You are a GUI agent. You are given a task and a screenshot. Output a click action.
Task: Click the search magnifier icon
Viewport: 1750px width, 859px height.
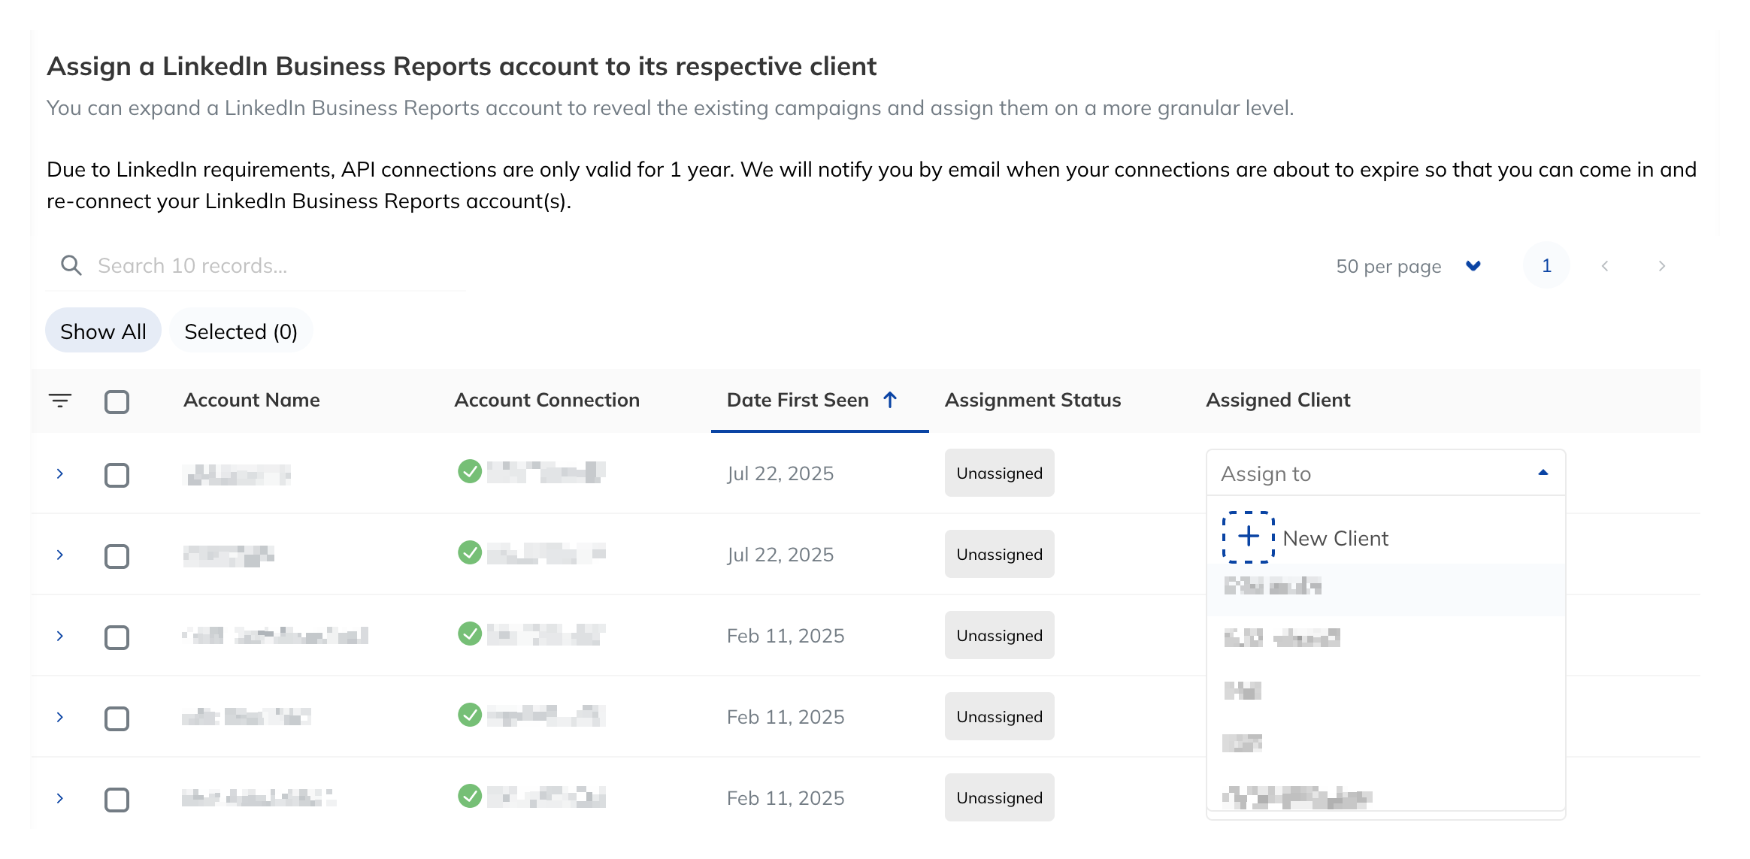pos(71,265)
